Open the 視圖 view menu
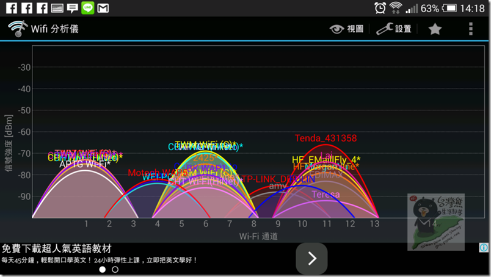The height and width of the screenshot is (277, 491). (347, 29)
